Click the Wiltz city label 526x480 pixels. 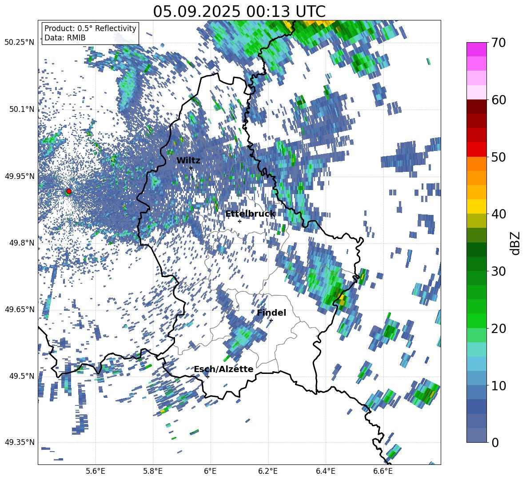click(188, 161)
